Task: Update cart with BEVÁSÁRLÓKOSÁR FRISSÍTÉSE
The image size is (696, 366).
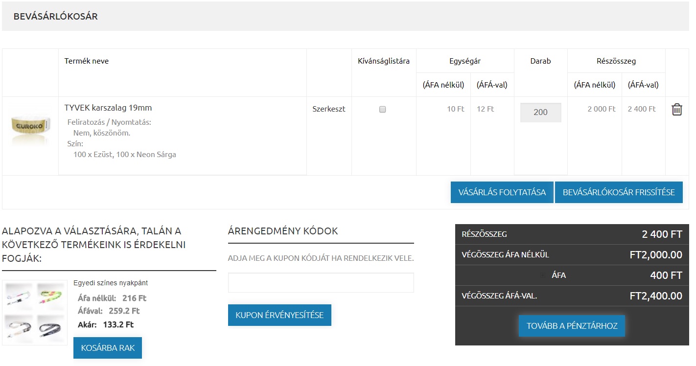Action: click(x=619, y=192)
